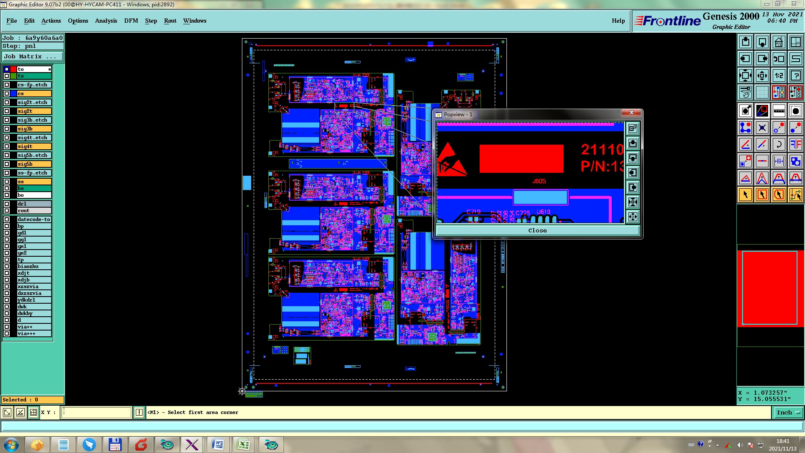Click the grid display icon

[x=762, y=92]
